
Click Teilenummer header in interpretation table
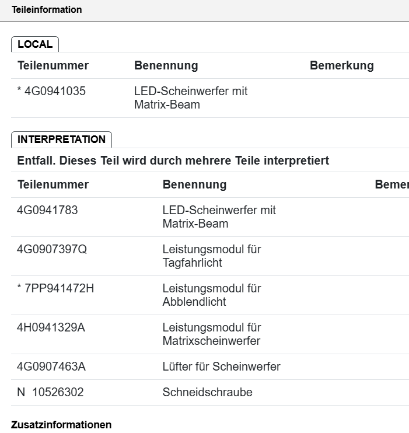click(x=53, y=184)
